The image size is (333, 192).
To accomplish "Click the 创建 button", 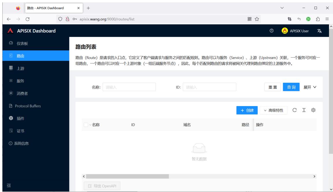I will tap(247, 110).
